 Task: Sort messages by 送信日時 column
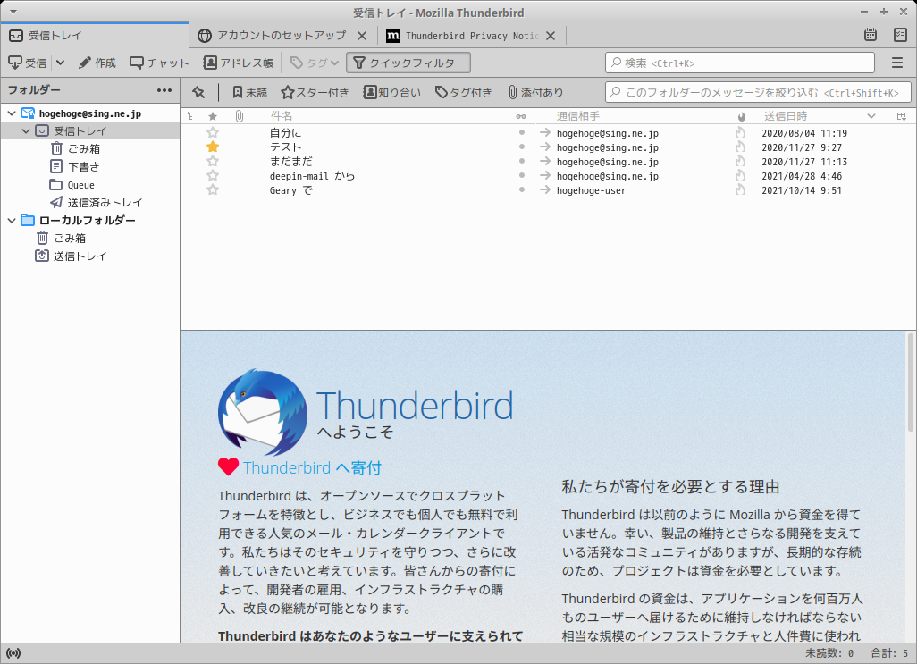(786, 116)
